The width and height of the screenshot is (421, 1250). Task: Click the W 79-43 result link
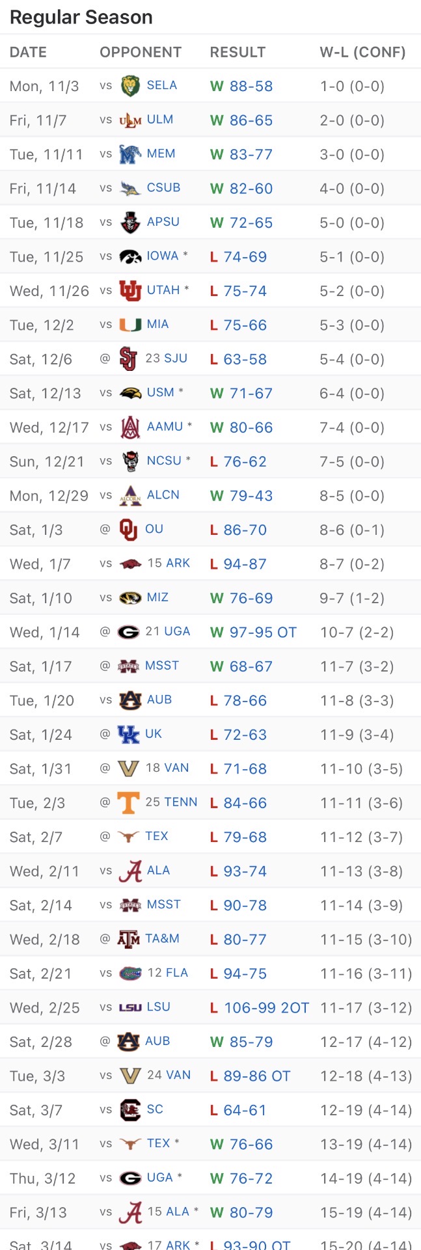click(x=241, y=496)
